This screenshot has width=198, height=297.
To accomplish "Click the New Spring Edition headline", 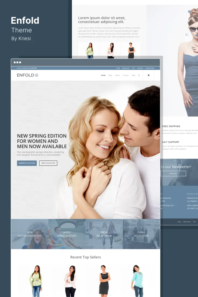I will [42, 141].
